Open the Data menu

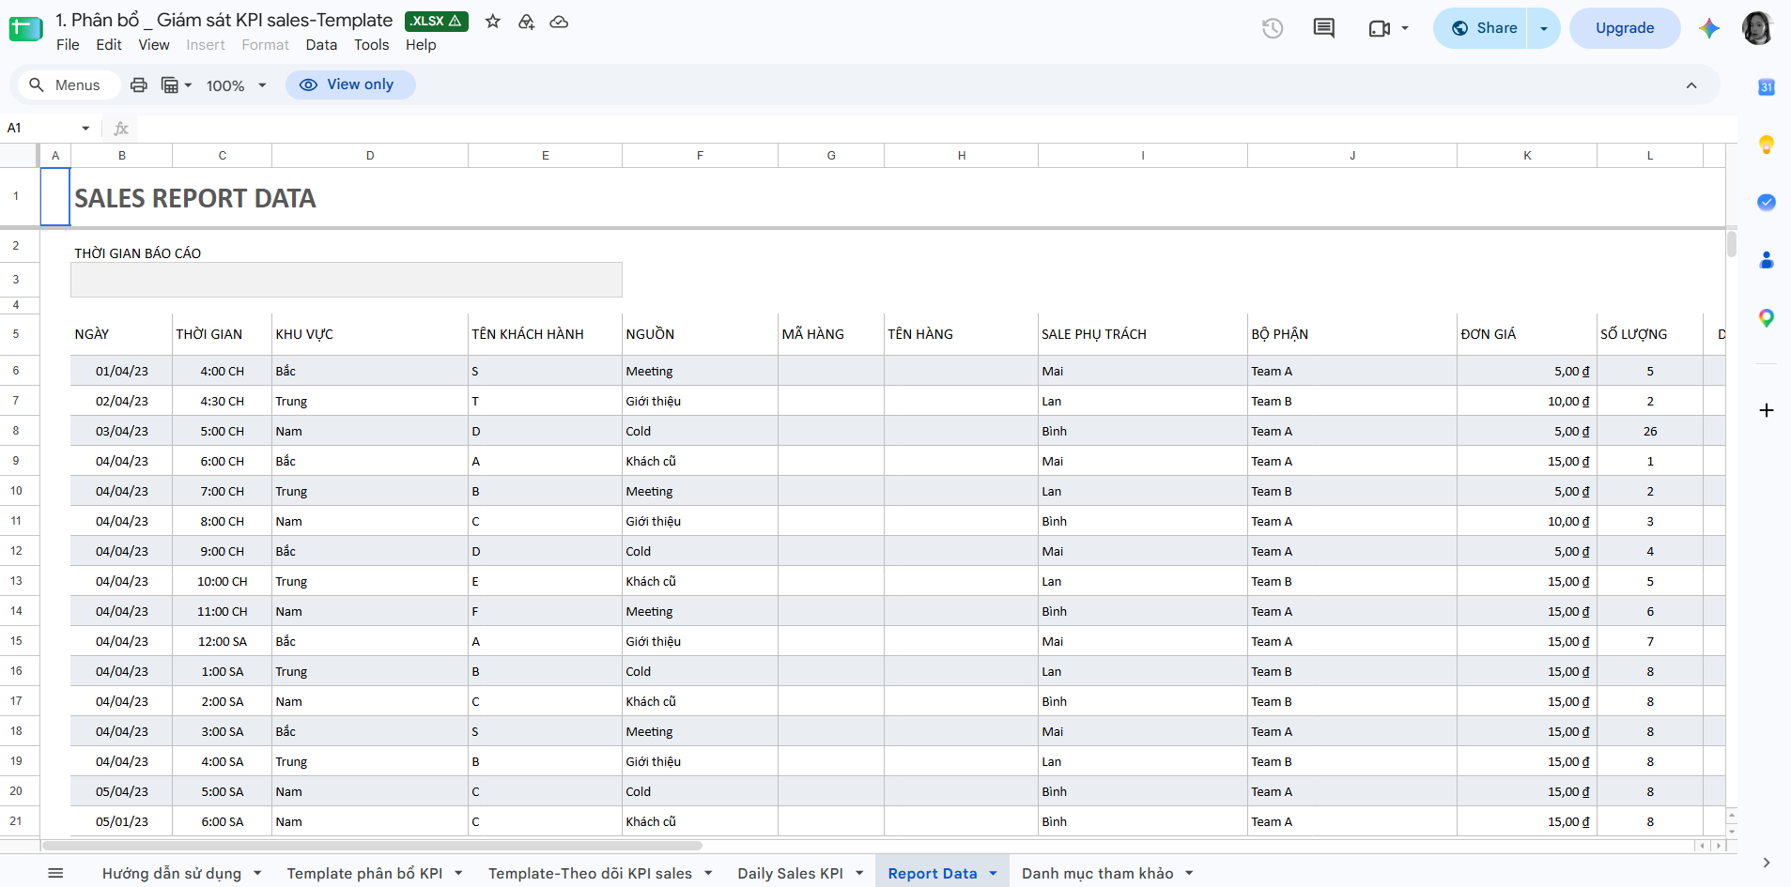[x=321, y=45]
